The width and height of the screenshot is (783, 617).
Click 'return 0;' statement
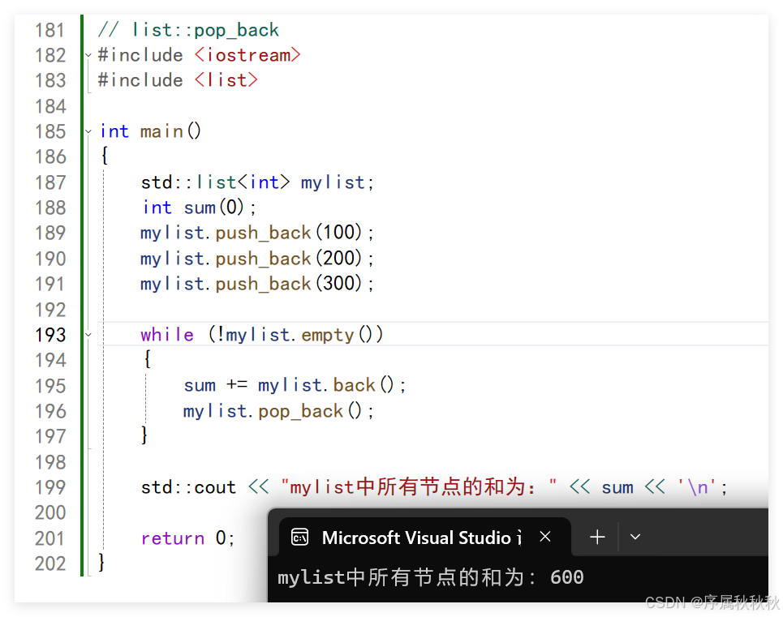(187, 538)
